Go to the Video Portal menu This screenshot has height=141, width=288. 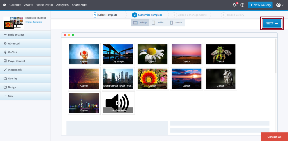(44, 5)
